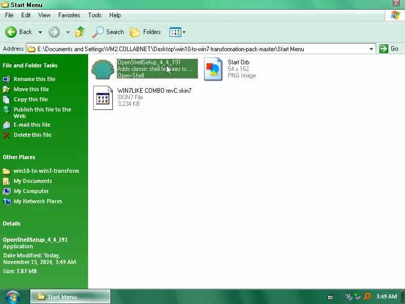
Task: Collapse the File and Folder Tasks section
Action: (30, 66)
